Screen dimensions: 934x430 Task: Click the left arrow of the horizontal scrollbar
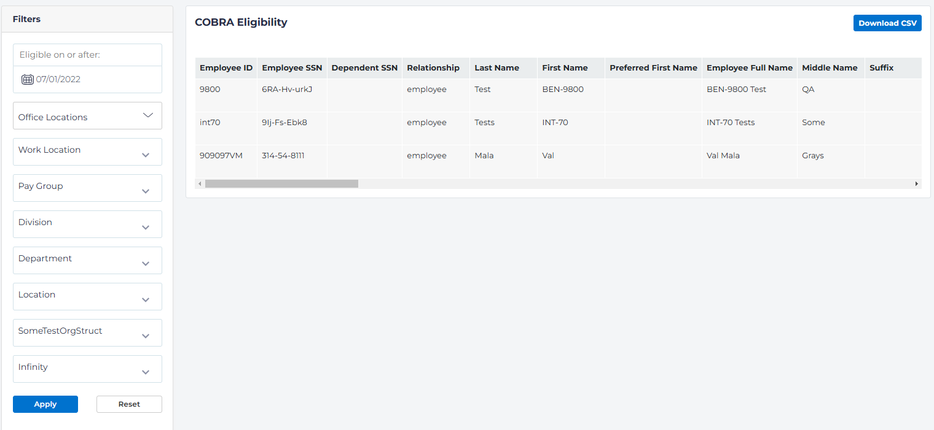200,183
